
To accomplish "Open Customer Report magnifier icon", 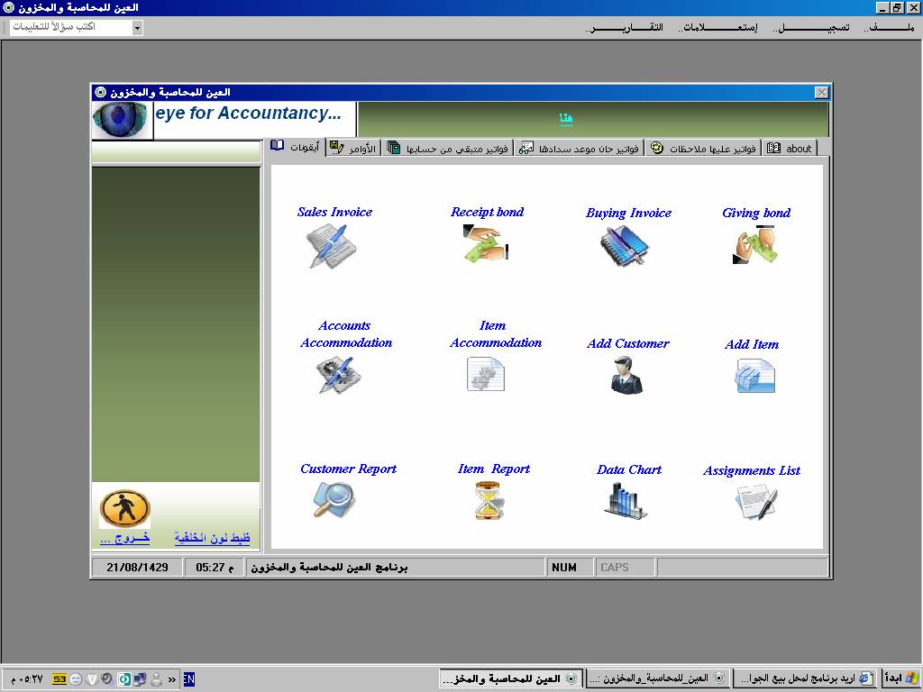I will click(334, 500).
